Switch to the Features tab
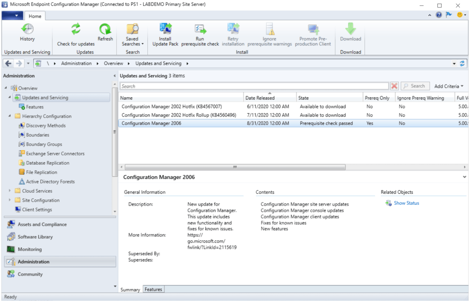 153,290
